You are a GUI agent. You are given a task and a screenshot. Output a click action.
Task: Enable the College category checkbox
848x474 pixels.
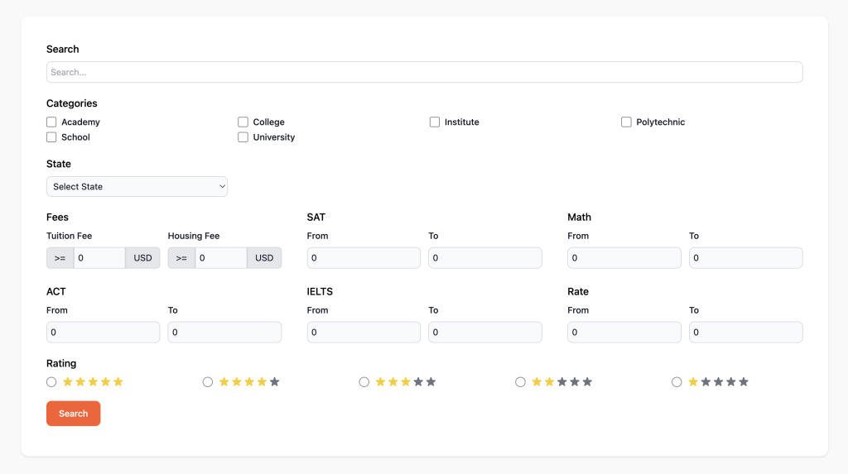pyautogui.click(x=243, y=122)
